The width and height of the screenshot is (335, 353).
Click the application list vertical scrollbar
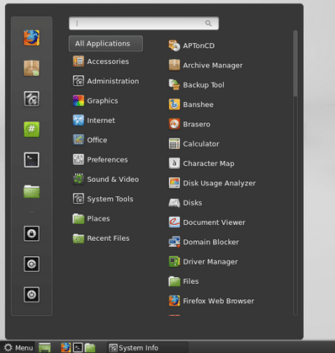(x=295, y=64)
